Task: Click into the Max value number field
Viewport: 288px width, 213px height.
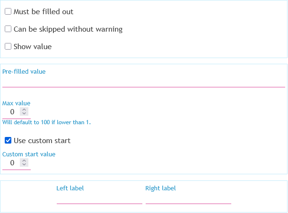Action: 12,112
